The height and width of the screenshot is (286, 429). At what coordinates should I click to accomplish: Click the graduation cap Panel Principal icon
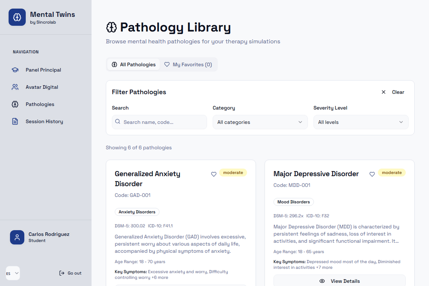[x=15, y=70]
